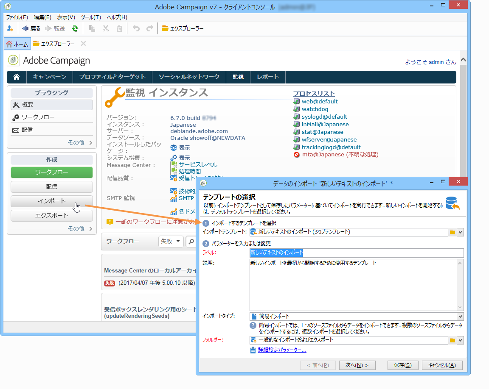
Task: Open the キャンペーン navigation tab
Action: point(50,77)
